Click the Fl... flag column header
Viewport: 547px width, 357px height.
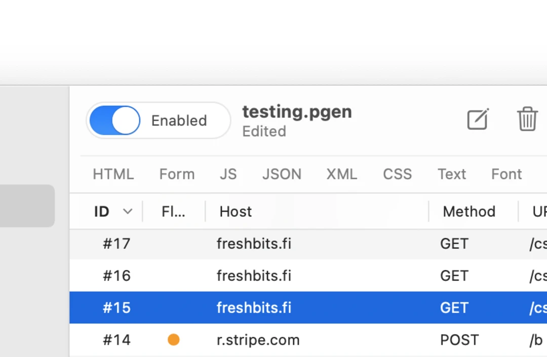[x=173, y=212]
